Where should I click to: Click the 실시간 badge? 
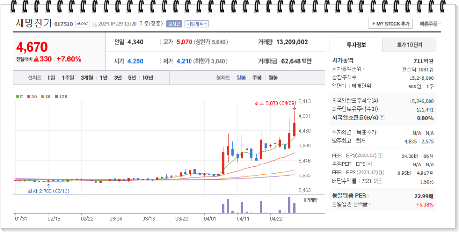click(174, 24)
